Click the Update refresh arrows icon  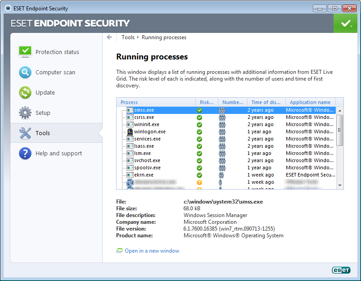[x=25, y=92]
